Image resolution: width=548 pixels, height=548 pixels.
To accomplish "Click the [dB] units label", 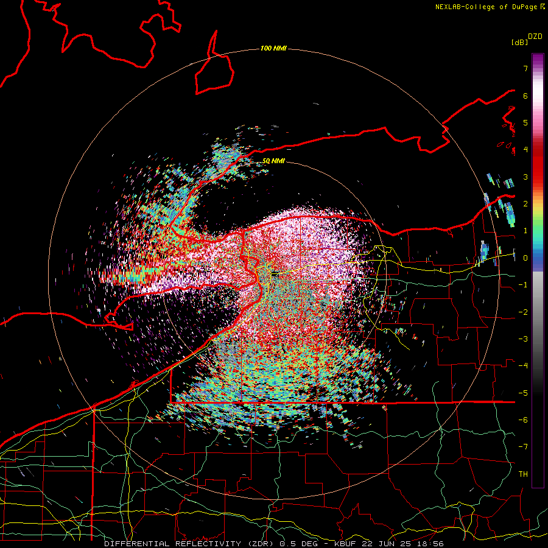I will [520, 42].
